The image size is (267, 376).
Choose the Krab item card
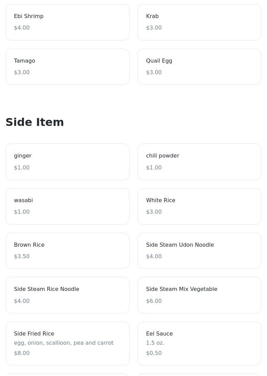coord(199,22)
